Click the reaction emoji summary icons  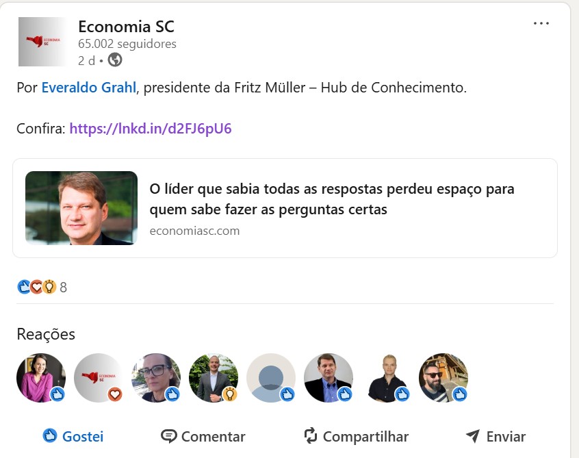tap(36, 287)
